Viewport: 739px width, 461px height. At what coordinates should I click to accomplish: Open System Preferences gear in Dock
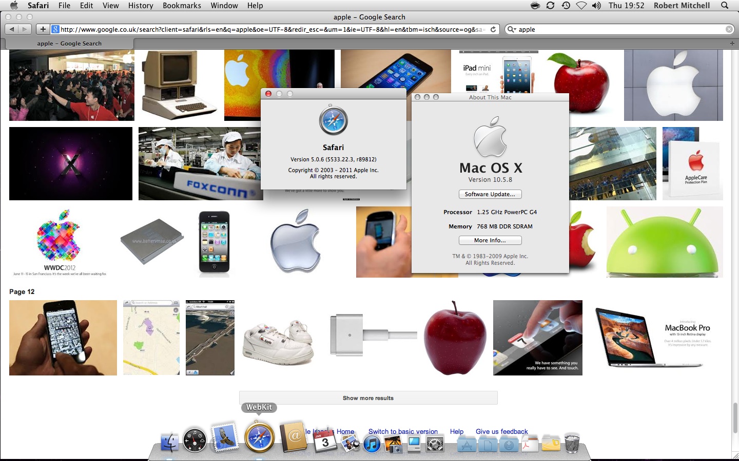point(435,444)
